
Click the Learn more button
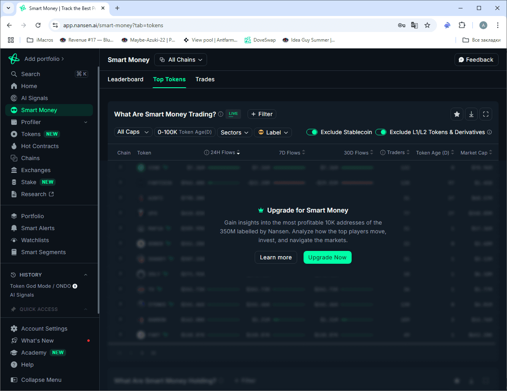coord(276,257)
